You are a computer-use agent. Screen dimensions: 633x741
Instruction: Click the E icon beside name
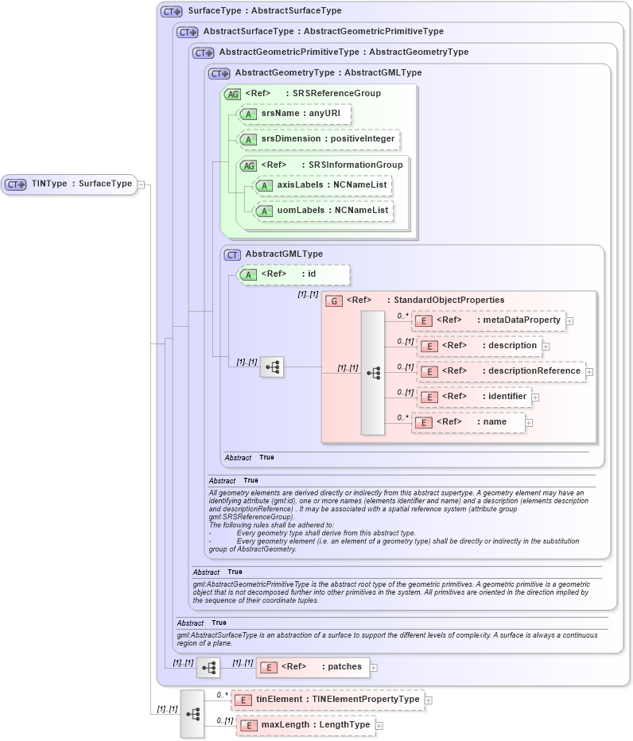pyautogui.click(x=424, y=423)
